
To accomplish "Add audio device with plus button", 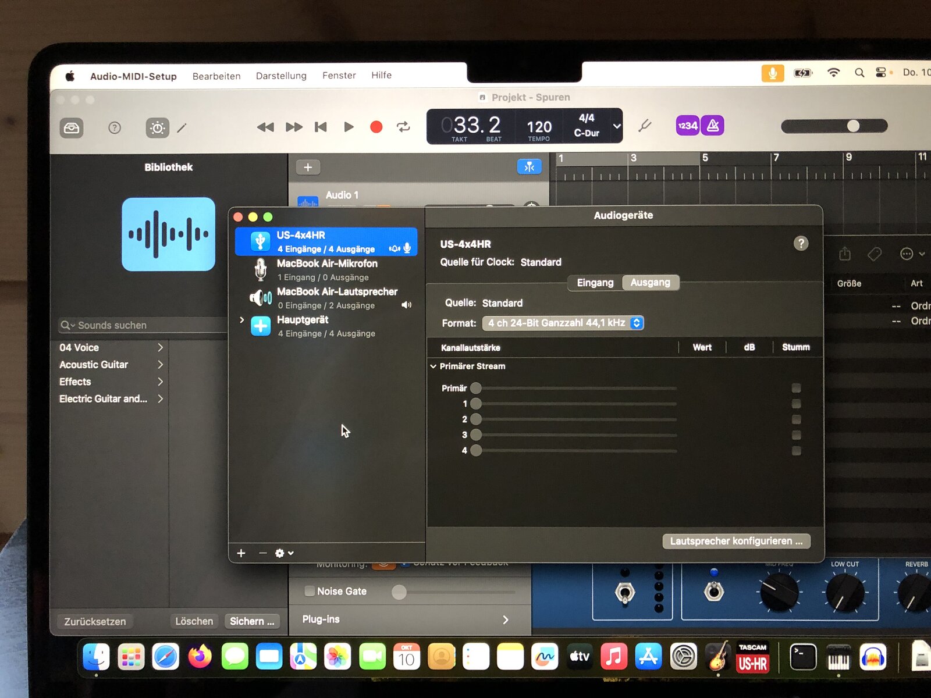I will pos(241,553).
